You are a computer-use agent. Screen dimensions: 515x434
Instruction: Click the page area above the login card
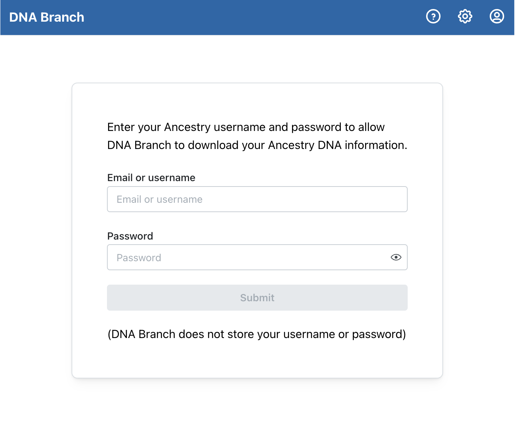pyautogui.click(x=257, y=60)
